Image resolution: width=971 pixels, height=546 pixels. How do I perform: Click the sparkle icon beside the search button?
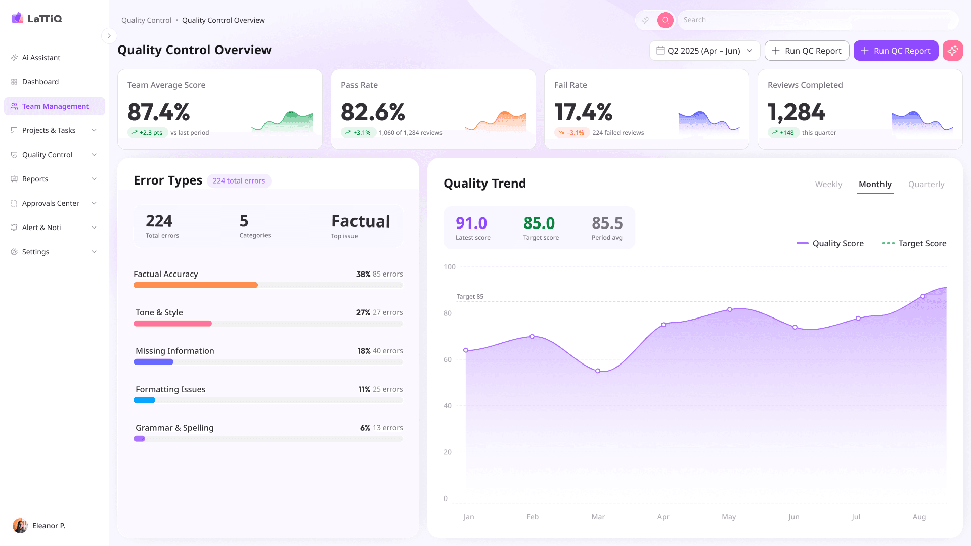click(x=645, y=20)
